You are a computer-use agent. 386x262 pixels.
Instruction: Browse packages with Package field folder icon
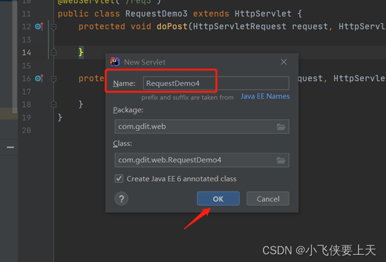(281, 127)
